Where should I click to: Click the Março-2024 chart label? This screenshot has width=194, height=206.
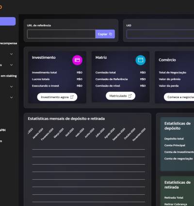click(x=59, y=133)
